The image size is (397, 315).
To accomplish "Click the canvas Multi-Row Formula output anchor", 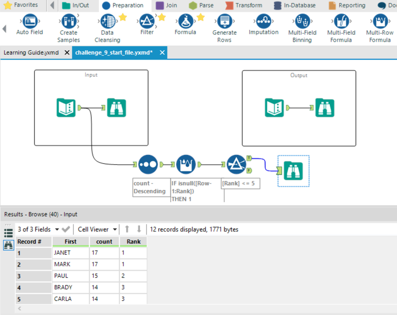I will click(199, 165).
